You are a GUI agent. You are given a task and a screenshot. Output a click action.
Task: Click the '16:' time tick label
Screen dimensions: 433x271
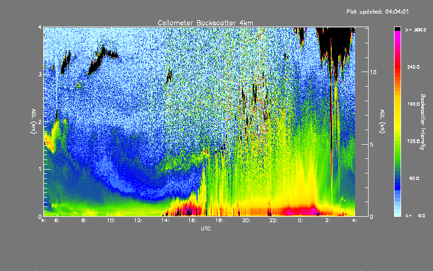click(x=192, y=221)
